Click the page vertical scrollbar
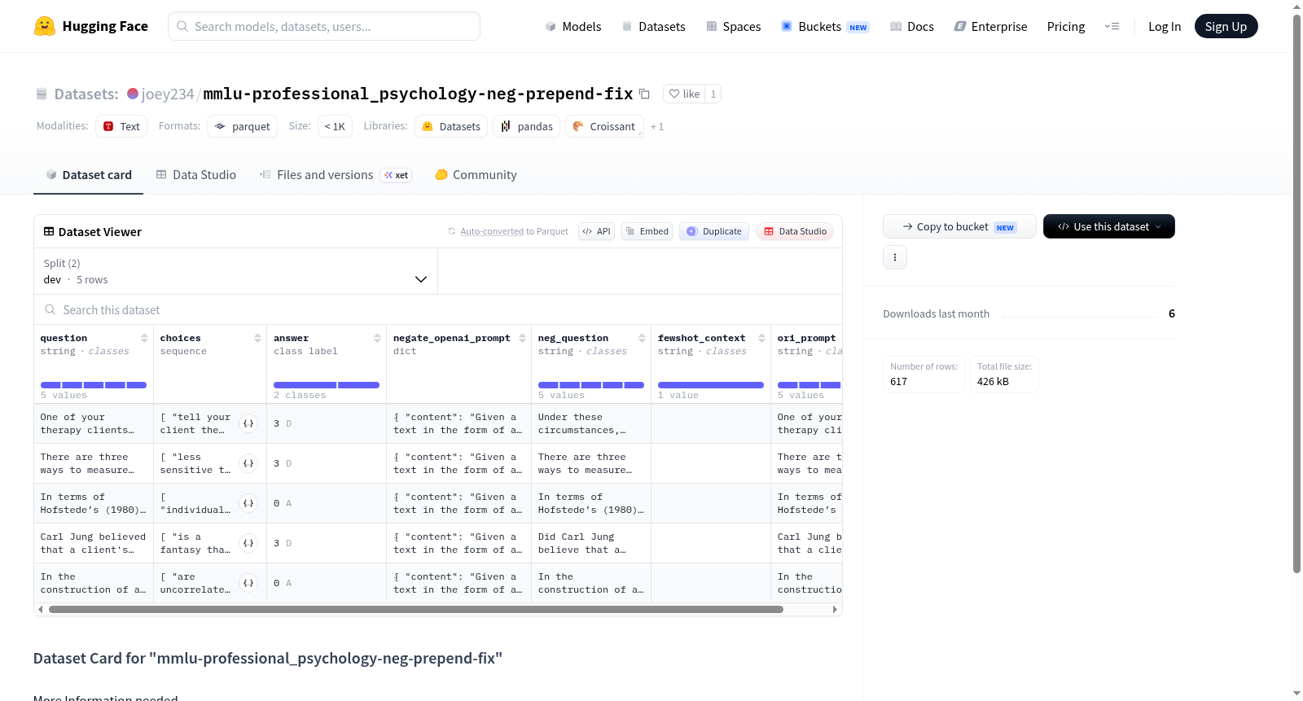The height and width of the screenshot is (701, 1303). coord(1296,293)
